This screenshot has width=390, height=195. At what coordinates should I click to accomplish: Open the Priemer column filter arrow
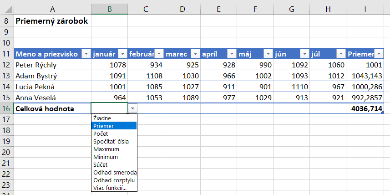pyautogui.click(x=378, y=54)
